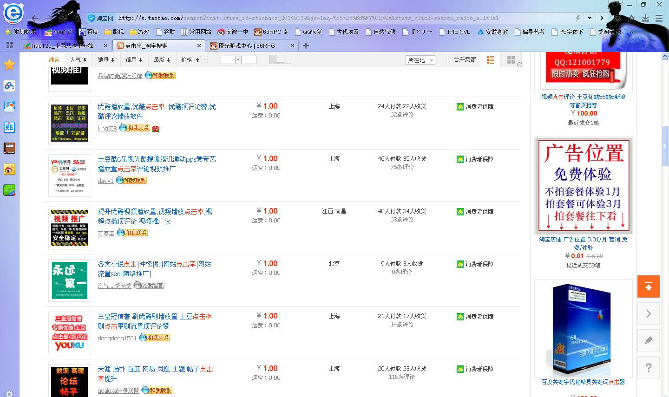The image size is (669, 397).
Task: Sort results by 销量
Action: point(106,60)
